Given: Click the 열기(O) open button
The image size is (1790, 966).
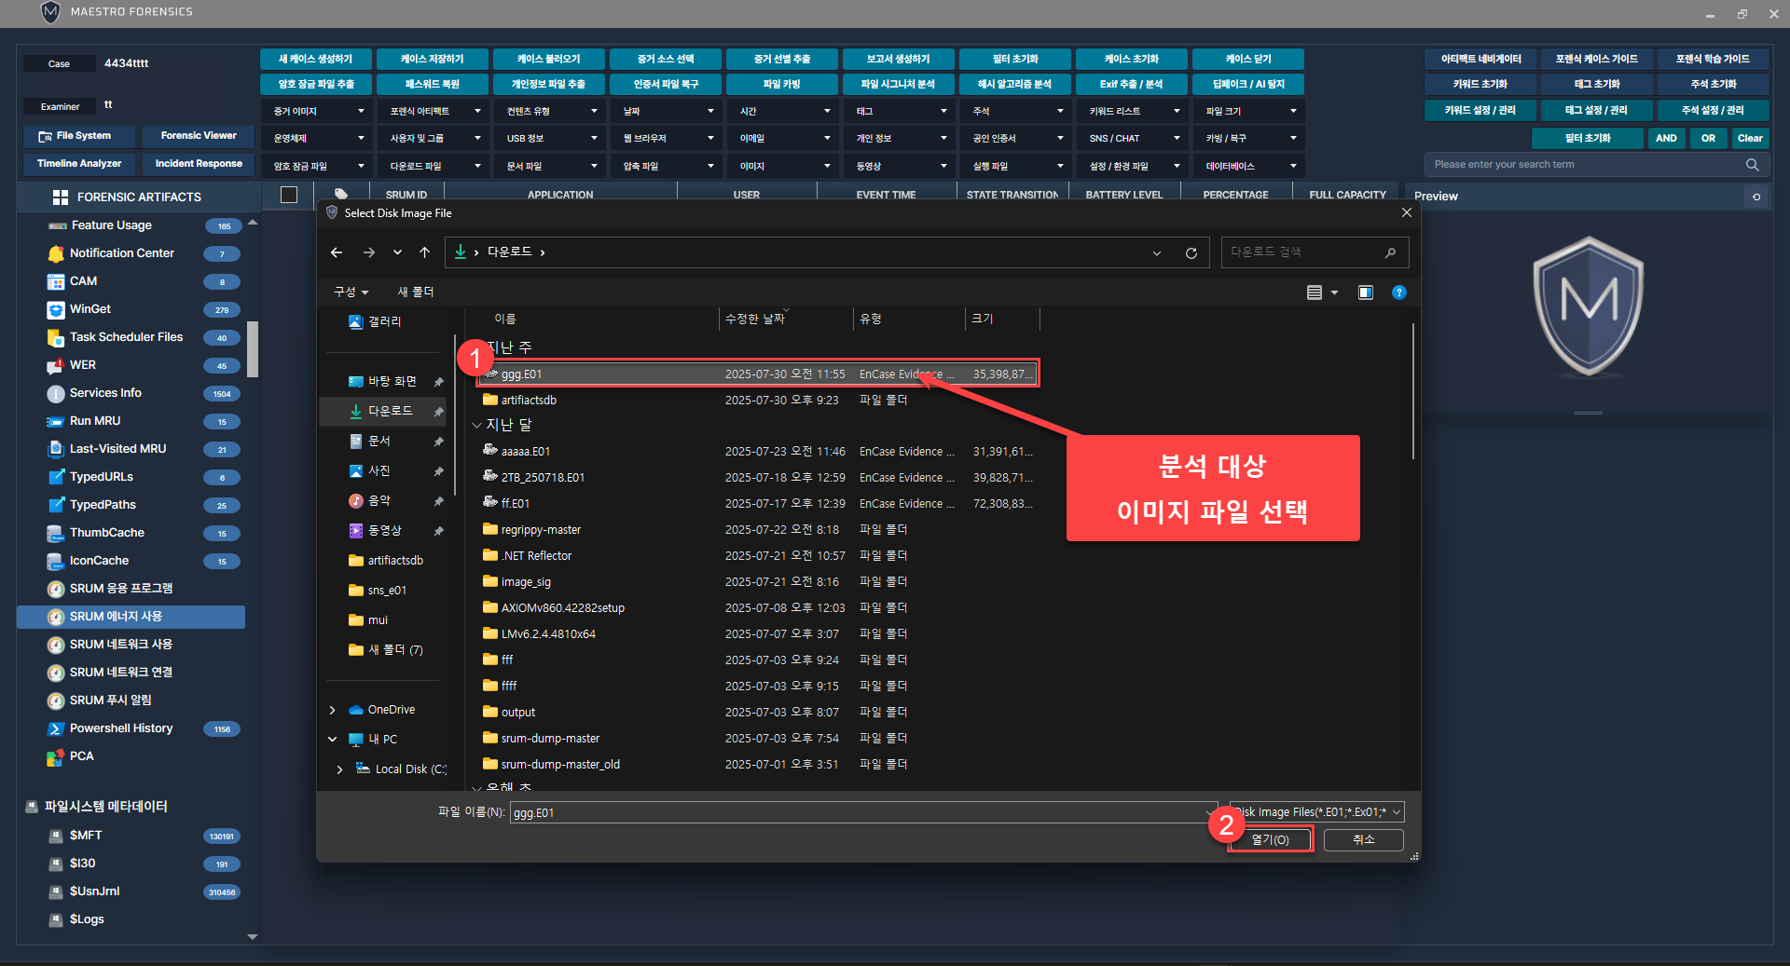Looking at the screenshot, I should click(x=1270, y=839).
